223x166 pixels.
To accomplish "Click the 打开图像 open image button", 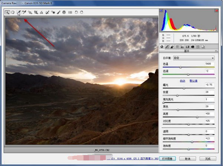I will pyautogui.click(x=167, y=158).
